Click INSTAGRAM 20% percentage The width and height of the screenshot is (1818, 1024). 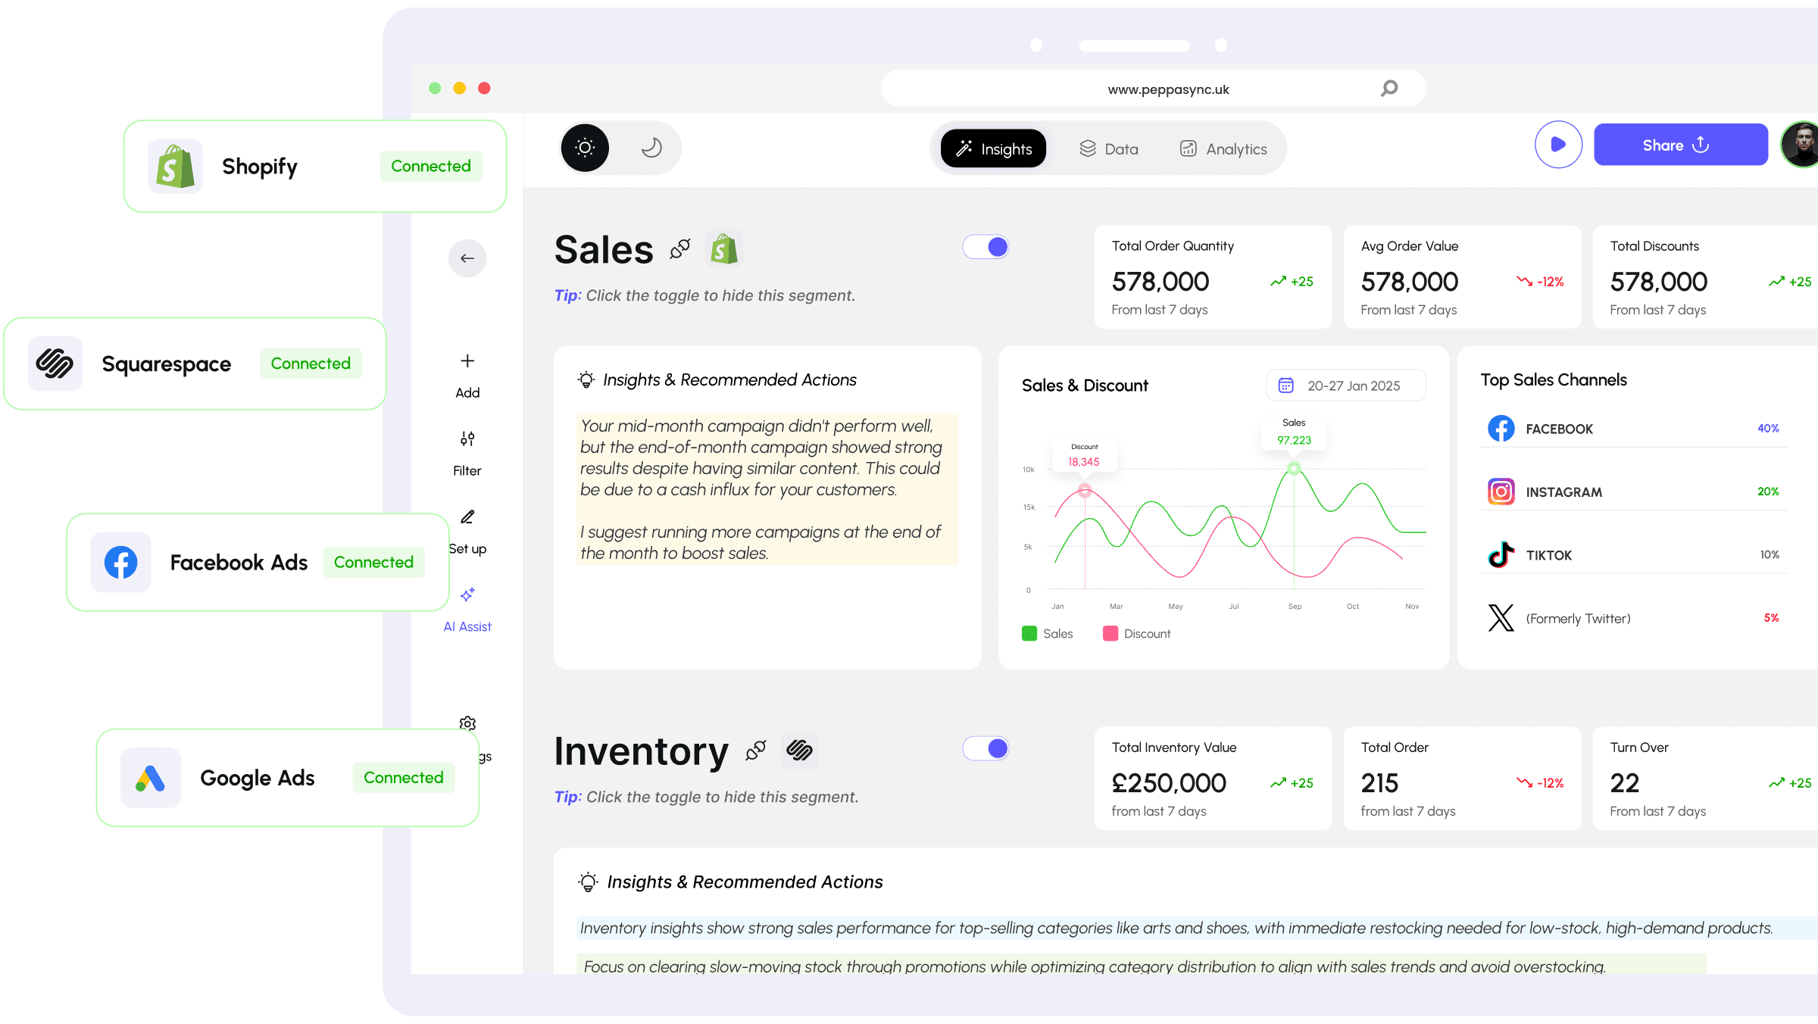tap(1768, 491)
